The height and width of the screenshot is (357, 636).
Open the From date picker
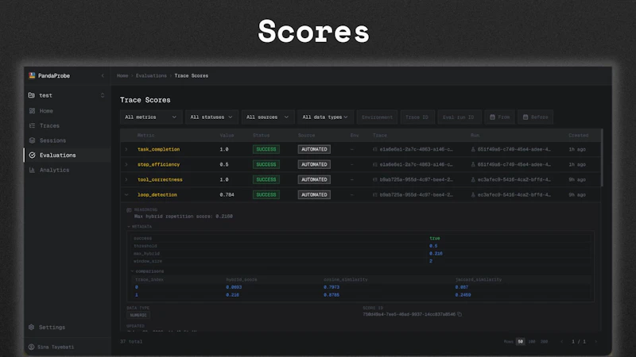[500, 117]
